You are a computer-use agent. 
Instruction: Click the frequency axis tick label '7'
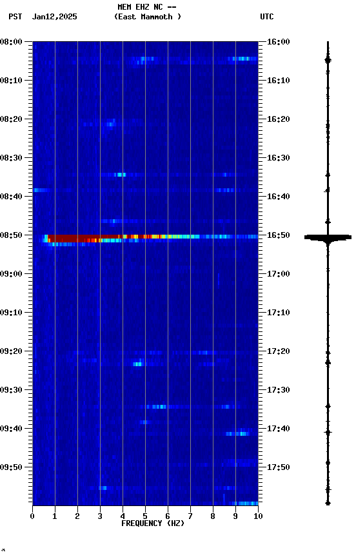(190, 516)
